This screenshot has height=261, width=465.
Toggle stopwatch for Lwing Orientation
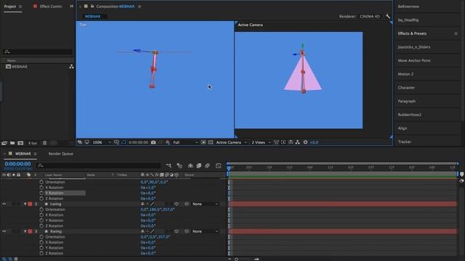pos(41,210)
